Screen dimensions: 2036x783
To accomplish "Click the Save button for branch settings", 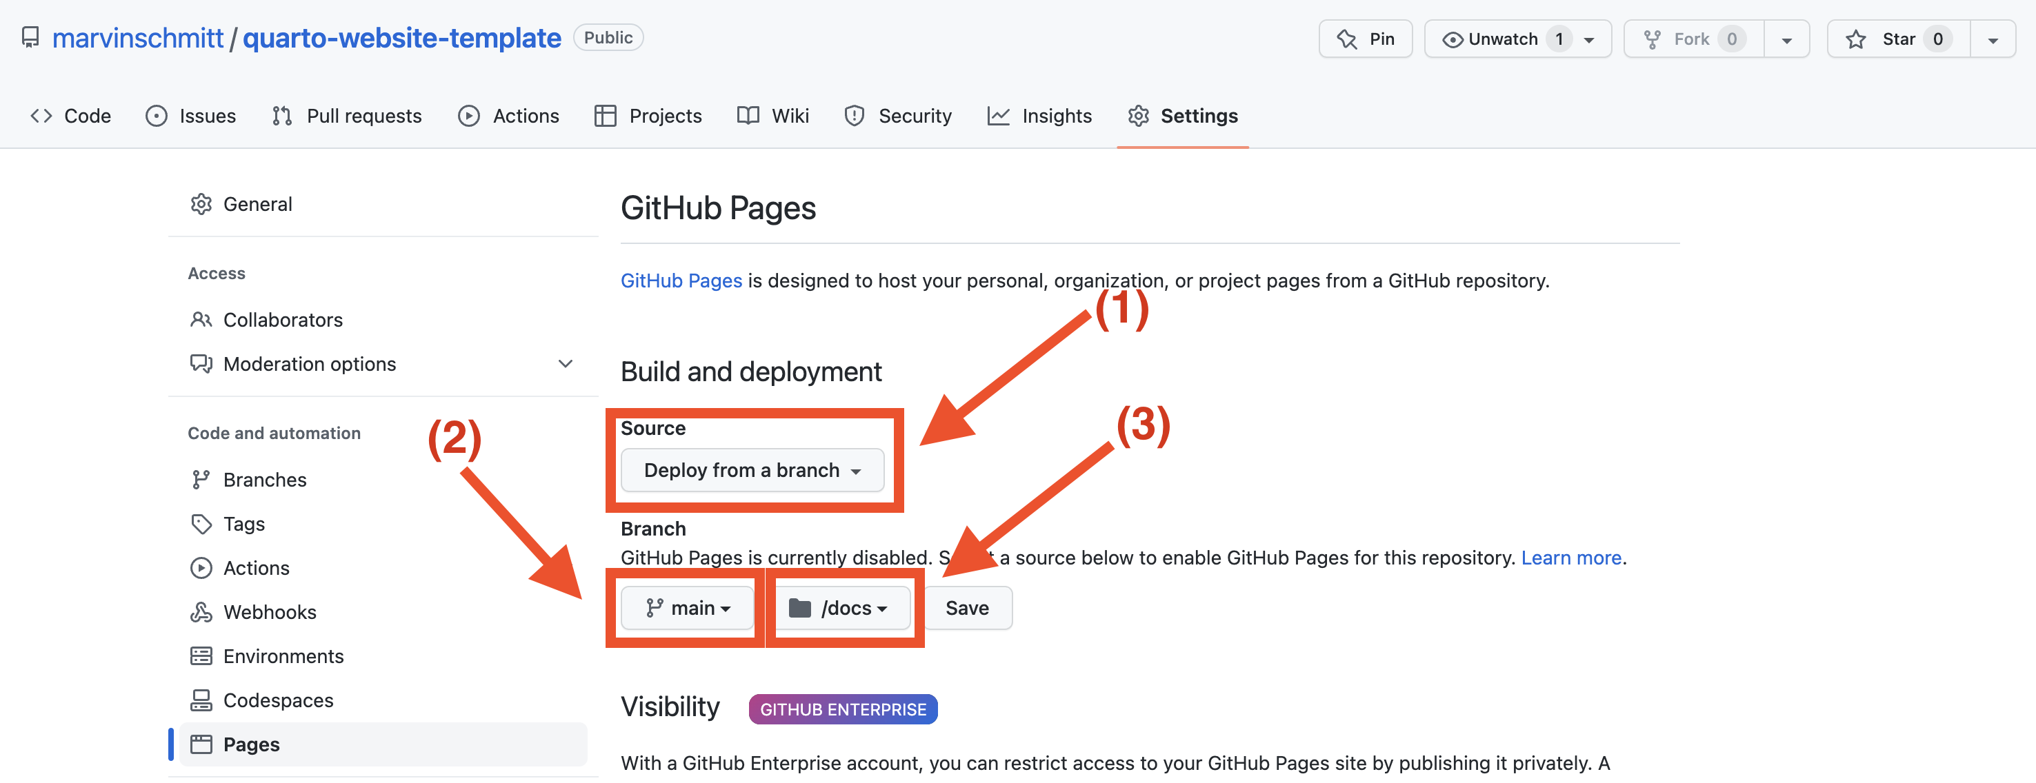I will click(x=968, y=609).
